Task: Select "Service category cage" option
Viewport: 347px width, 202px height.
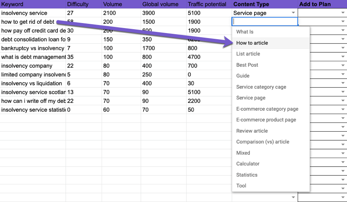Action: click(x=261, y=87)
